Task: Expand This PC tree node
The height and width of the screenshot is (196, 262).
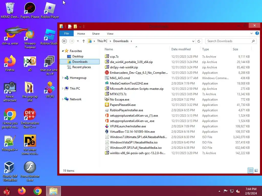Action: (x=63, y=88)
